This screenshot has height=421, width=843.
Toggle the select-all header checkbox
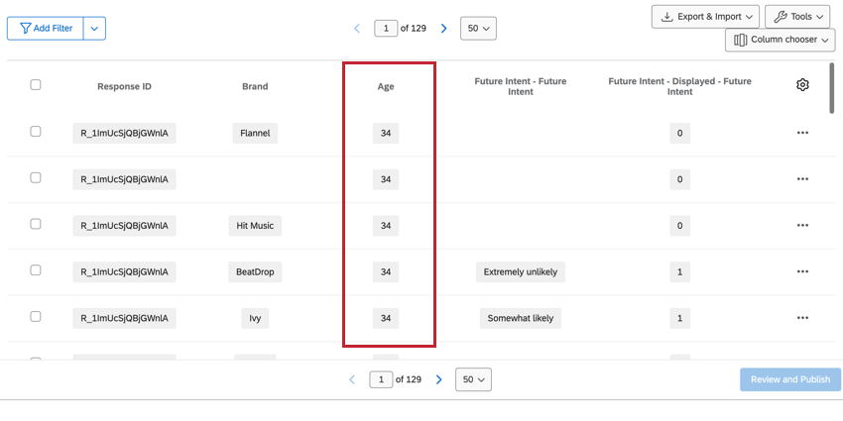click(x=36, y=85)
